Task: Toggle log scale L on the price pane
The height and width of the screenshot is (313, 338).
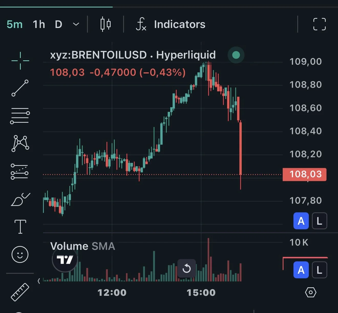Action: 319,221
